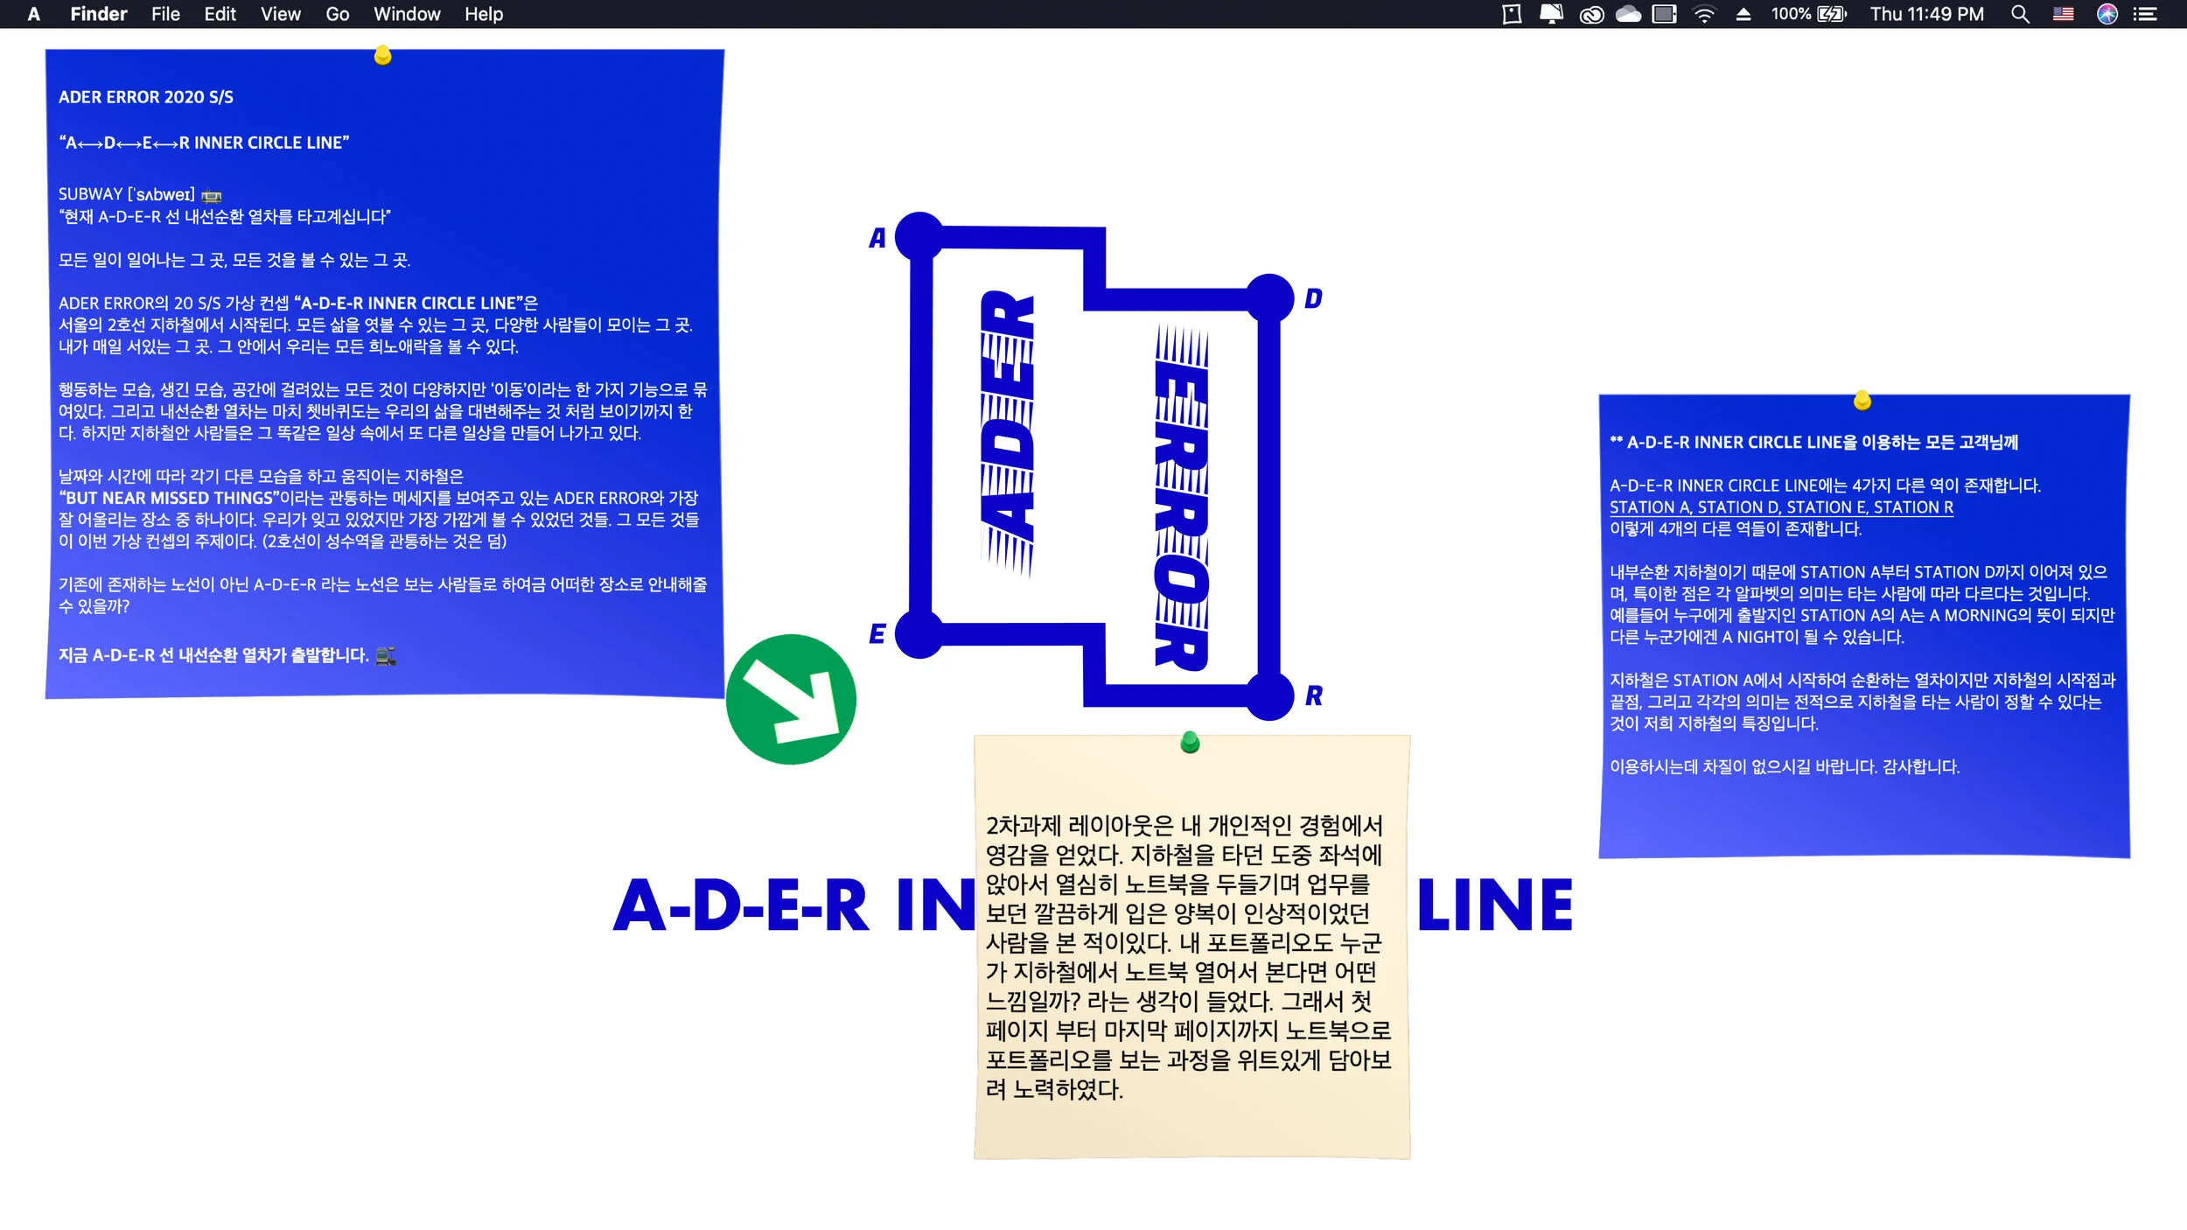The width and height of the screenshot is (2187, 1230).
Task: Click the yellow pushpin on left blue note
Action: 382,56
